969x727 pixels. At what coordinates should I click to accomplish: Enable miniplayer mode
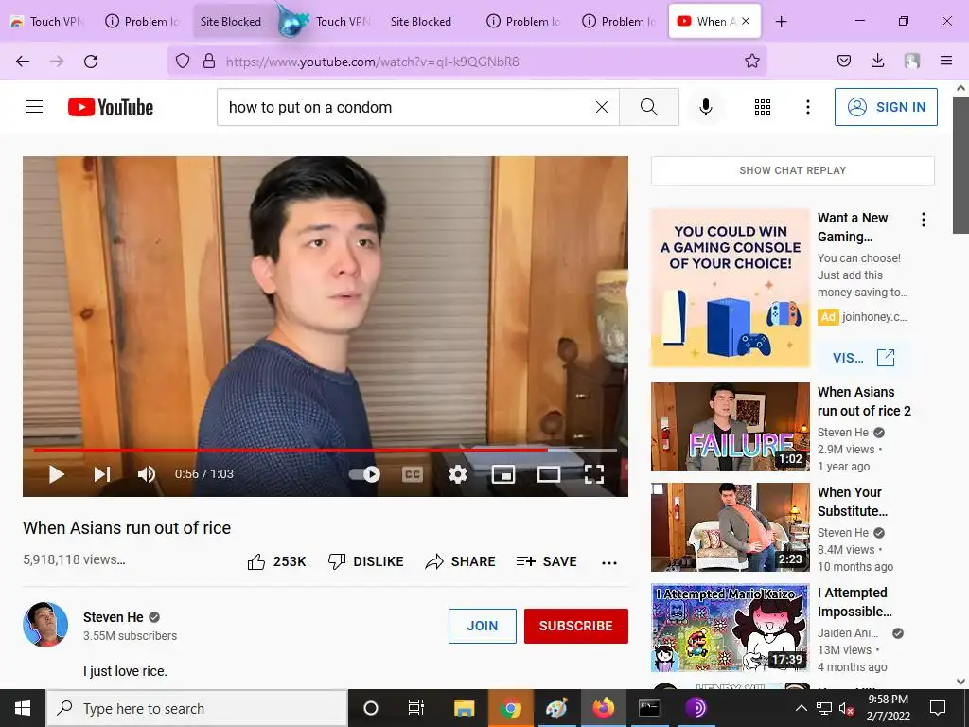[x=503, y=474]
